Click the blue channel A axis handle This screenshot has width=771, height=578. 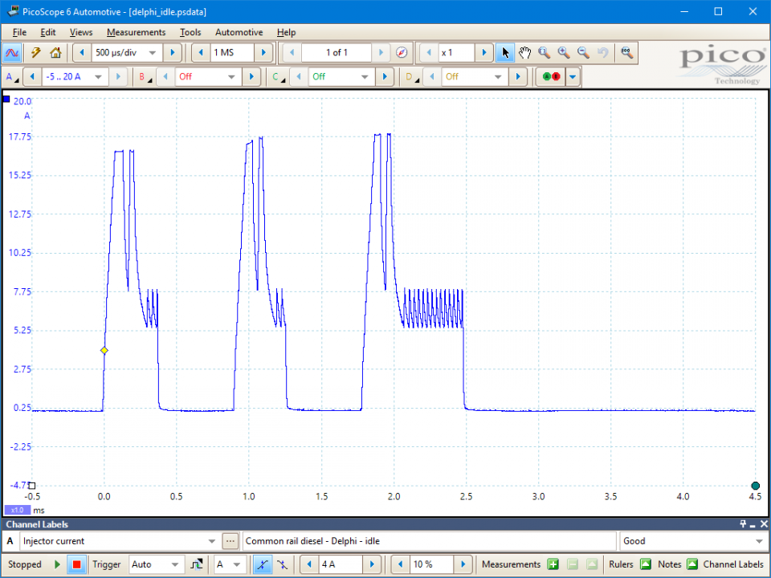click(6, 100)
